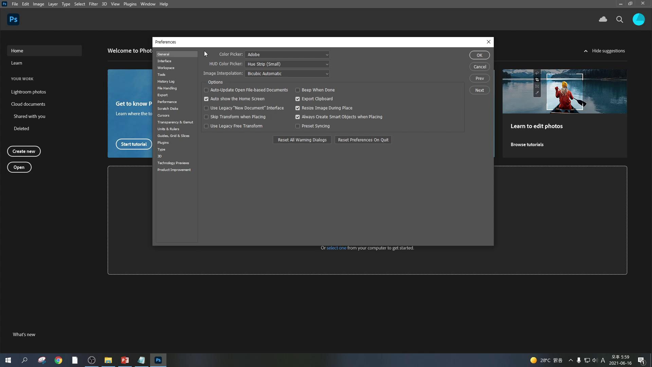The height and width of the screenshot is (367, 652).
Task: Open the Windows Start menu
Action: click(8, 360)
